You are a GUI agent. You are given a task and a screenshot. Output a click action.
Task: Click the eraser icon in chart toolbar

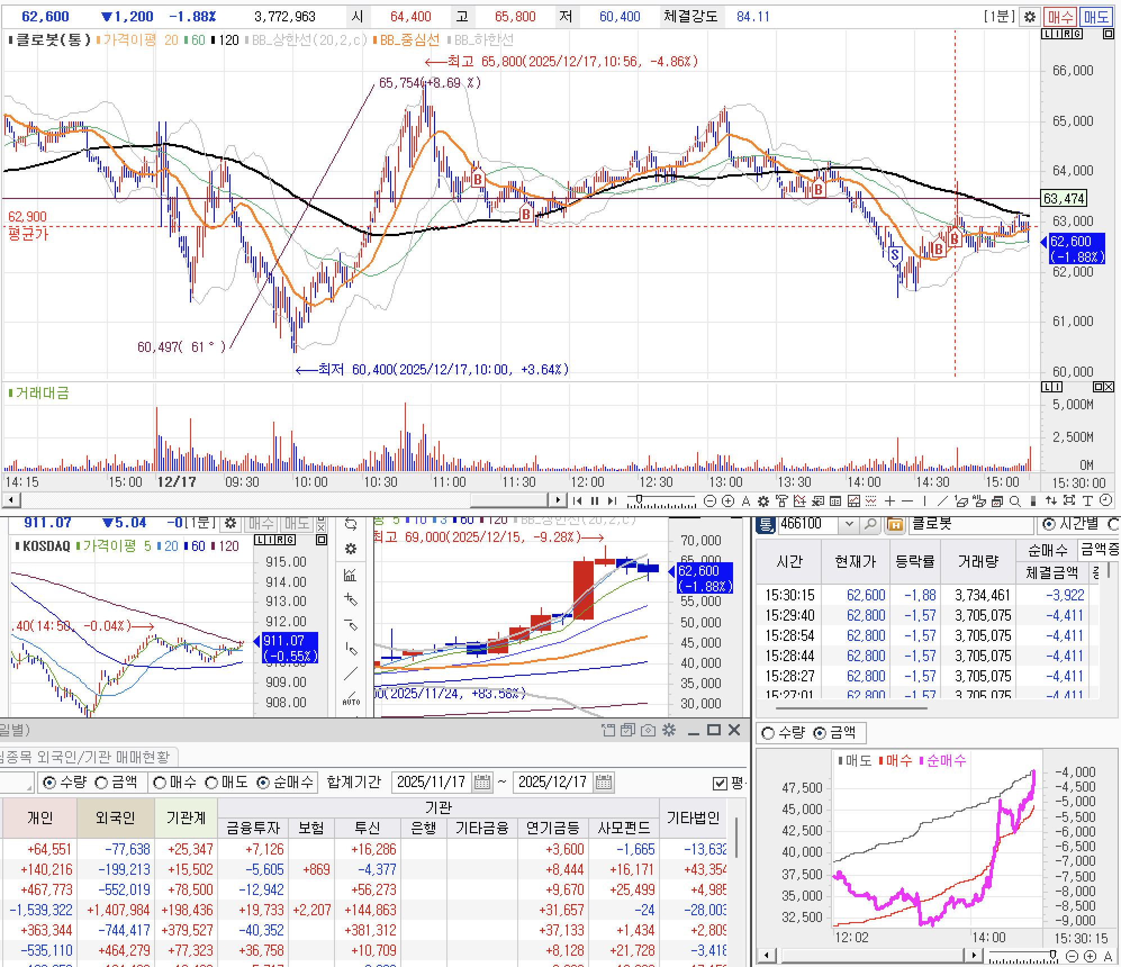click(x=962, y=501)
